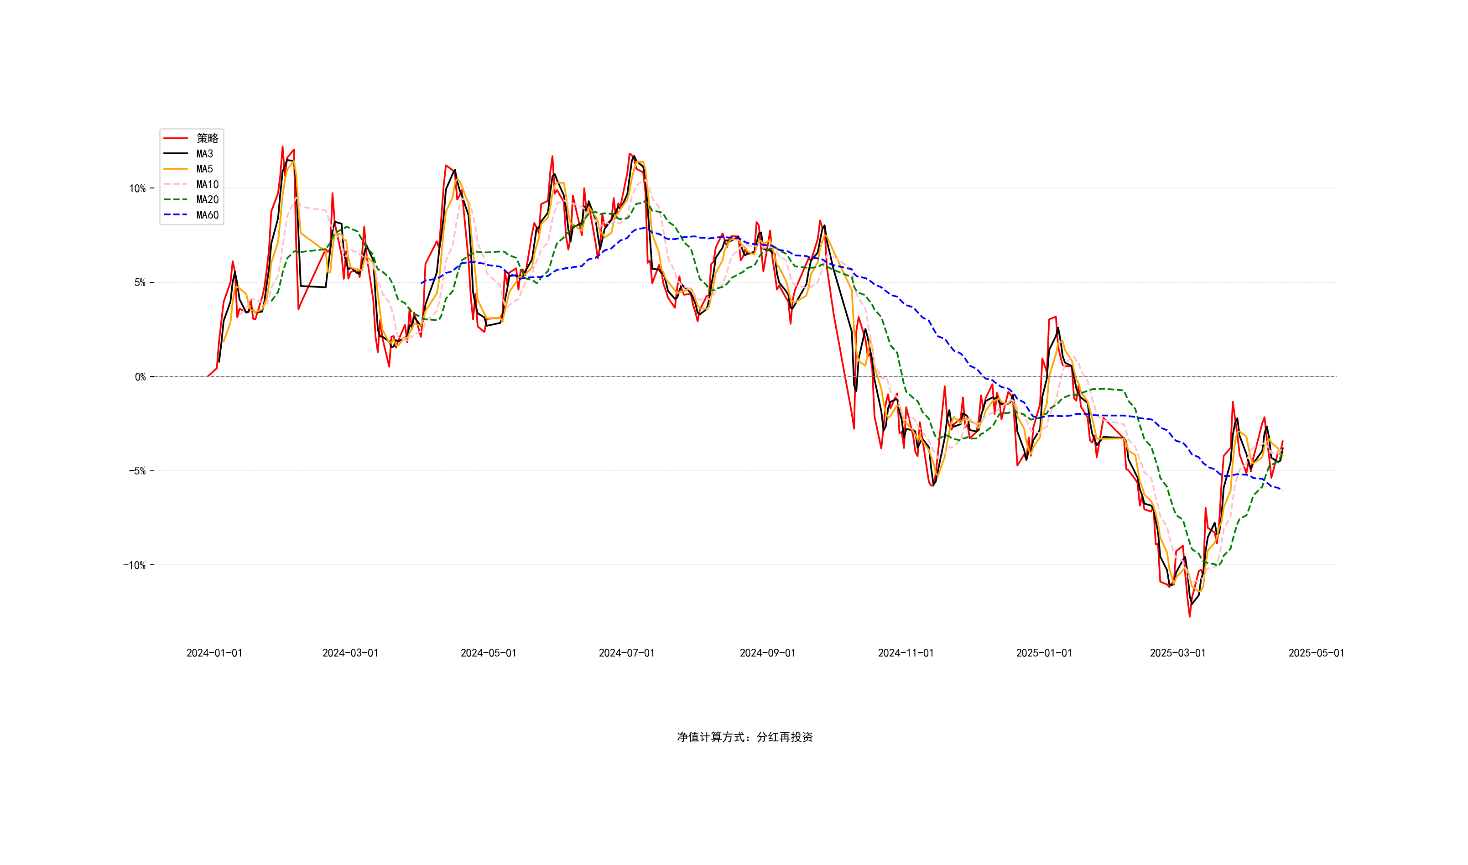Click the 2025-03-01 x-axis date label

tap(1178, 653)
